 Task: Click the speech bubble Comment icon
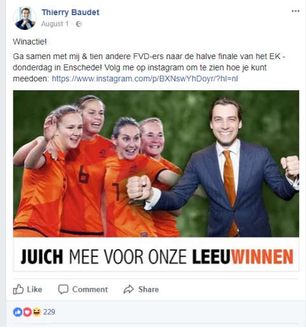click(x=63, y=289)
